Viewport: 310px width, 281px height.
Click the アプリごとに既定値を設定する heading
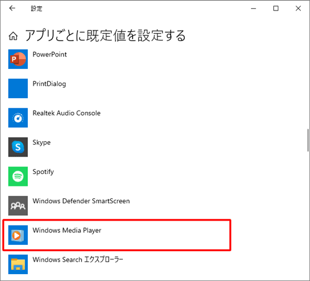[105, 35]
